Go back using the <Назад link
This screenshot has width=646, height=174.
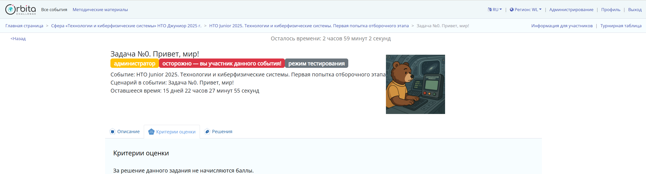(x=18, y=39)
